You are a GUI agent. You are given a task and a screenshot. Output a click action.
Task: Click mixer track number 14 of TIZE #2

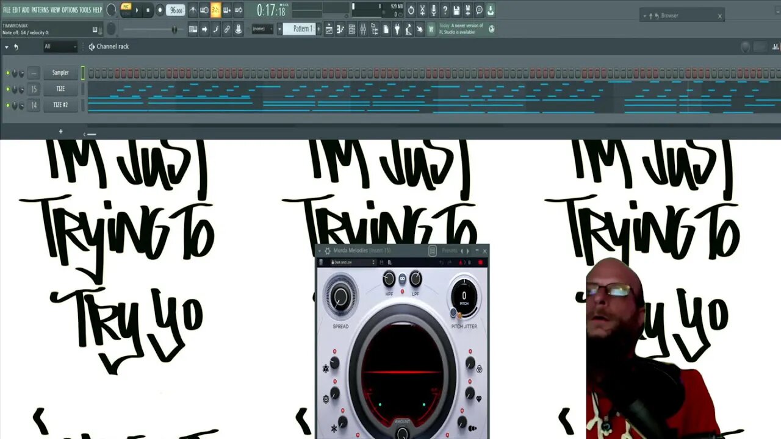point(34,105)
